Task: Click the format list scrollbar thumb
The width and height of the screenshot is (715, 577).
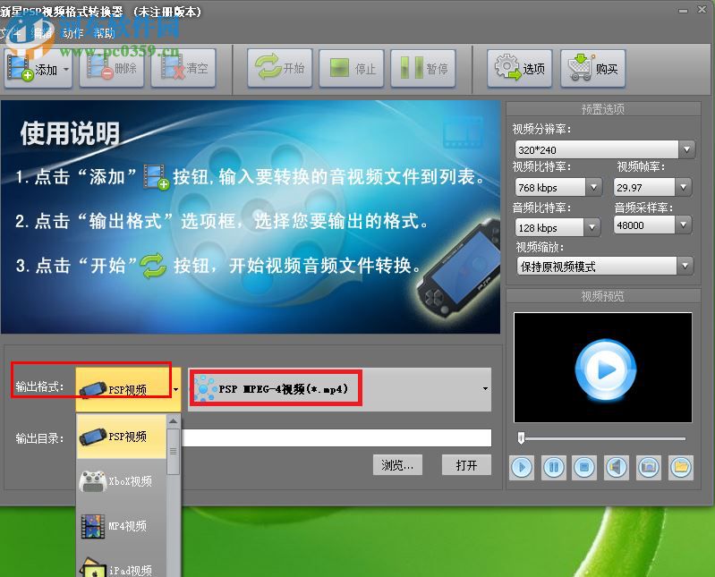Action: coord(174,451)
